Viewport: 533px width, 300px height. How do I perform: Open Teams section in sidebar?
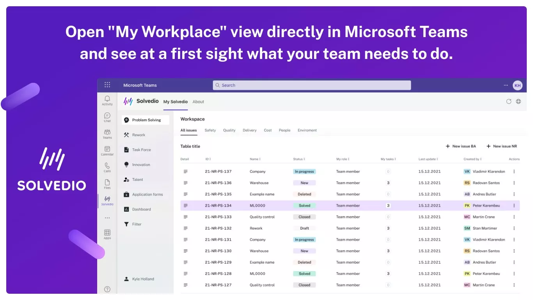[107, 134]
